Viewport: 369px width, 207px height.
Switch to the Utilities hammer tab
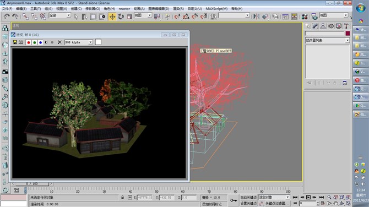(x=346, y=26)
